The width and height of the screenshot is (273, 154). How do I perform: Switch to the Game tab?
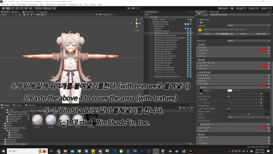pyautogui.click(x=16, y=12)
